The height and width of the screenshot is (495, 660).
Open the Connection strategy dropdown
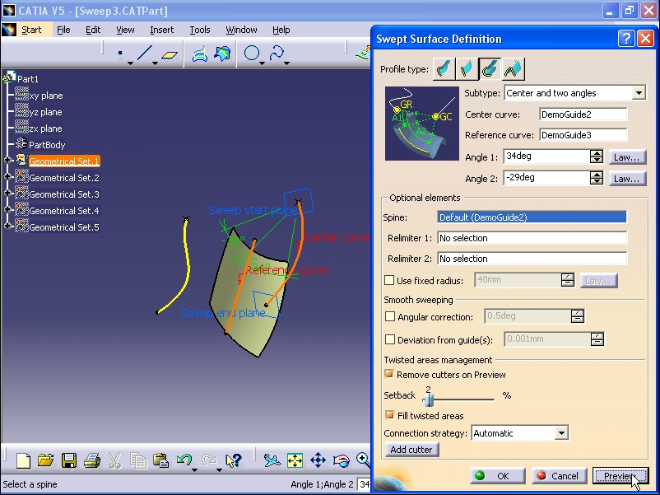(x=563, y=432)
